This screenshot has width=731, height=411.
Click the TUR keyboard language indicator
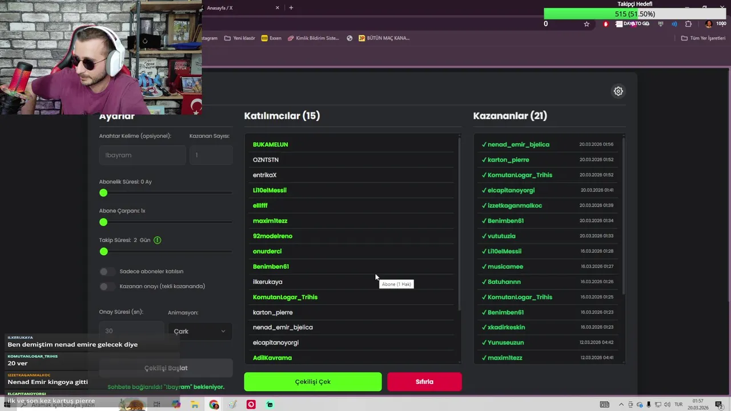coord(679,405)
